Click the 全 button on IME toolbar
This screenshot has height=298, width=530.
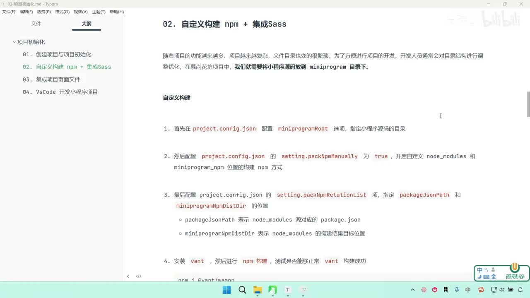[493, 276]
